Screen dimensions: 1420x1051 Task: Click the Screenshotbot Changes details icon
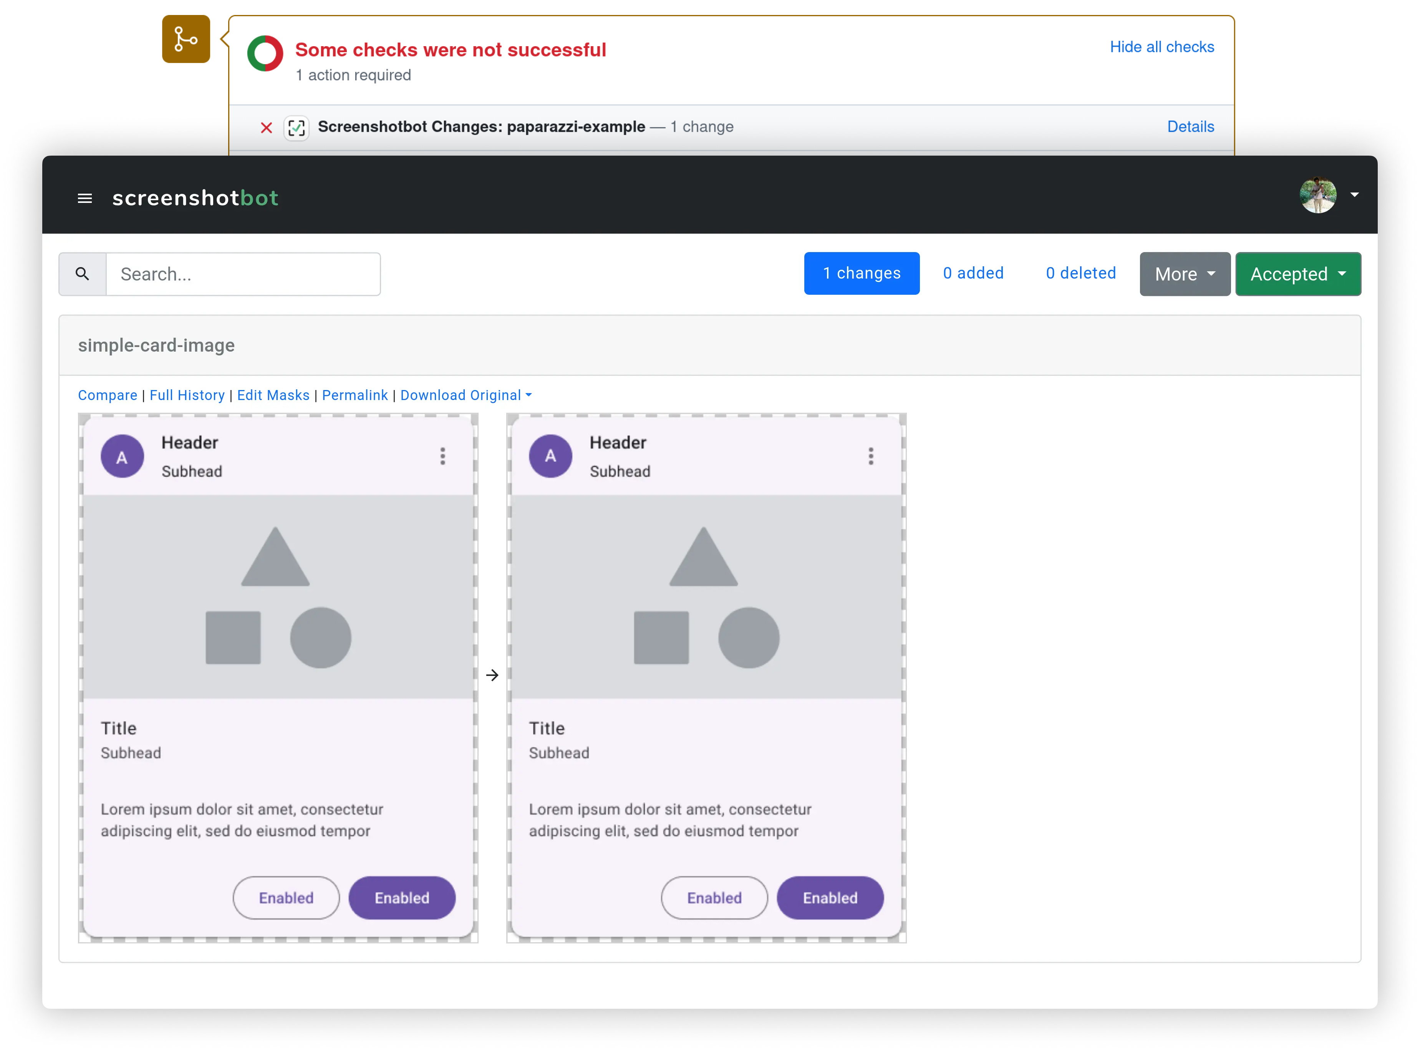[x=1191, y=126]
